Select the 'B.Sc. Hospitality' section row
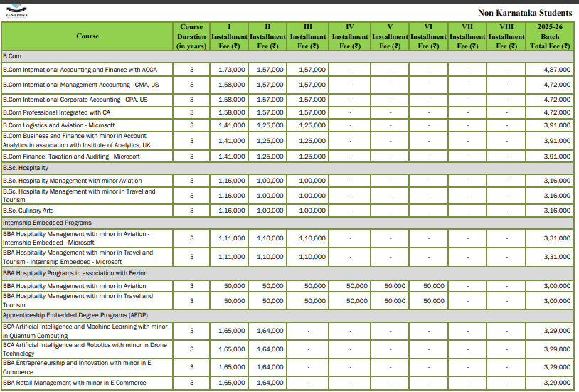The image size is (579, 392). pos(26,168)
